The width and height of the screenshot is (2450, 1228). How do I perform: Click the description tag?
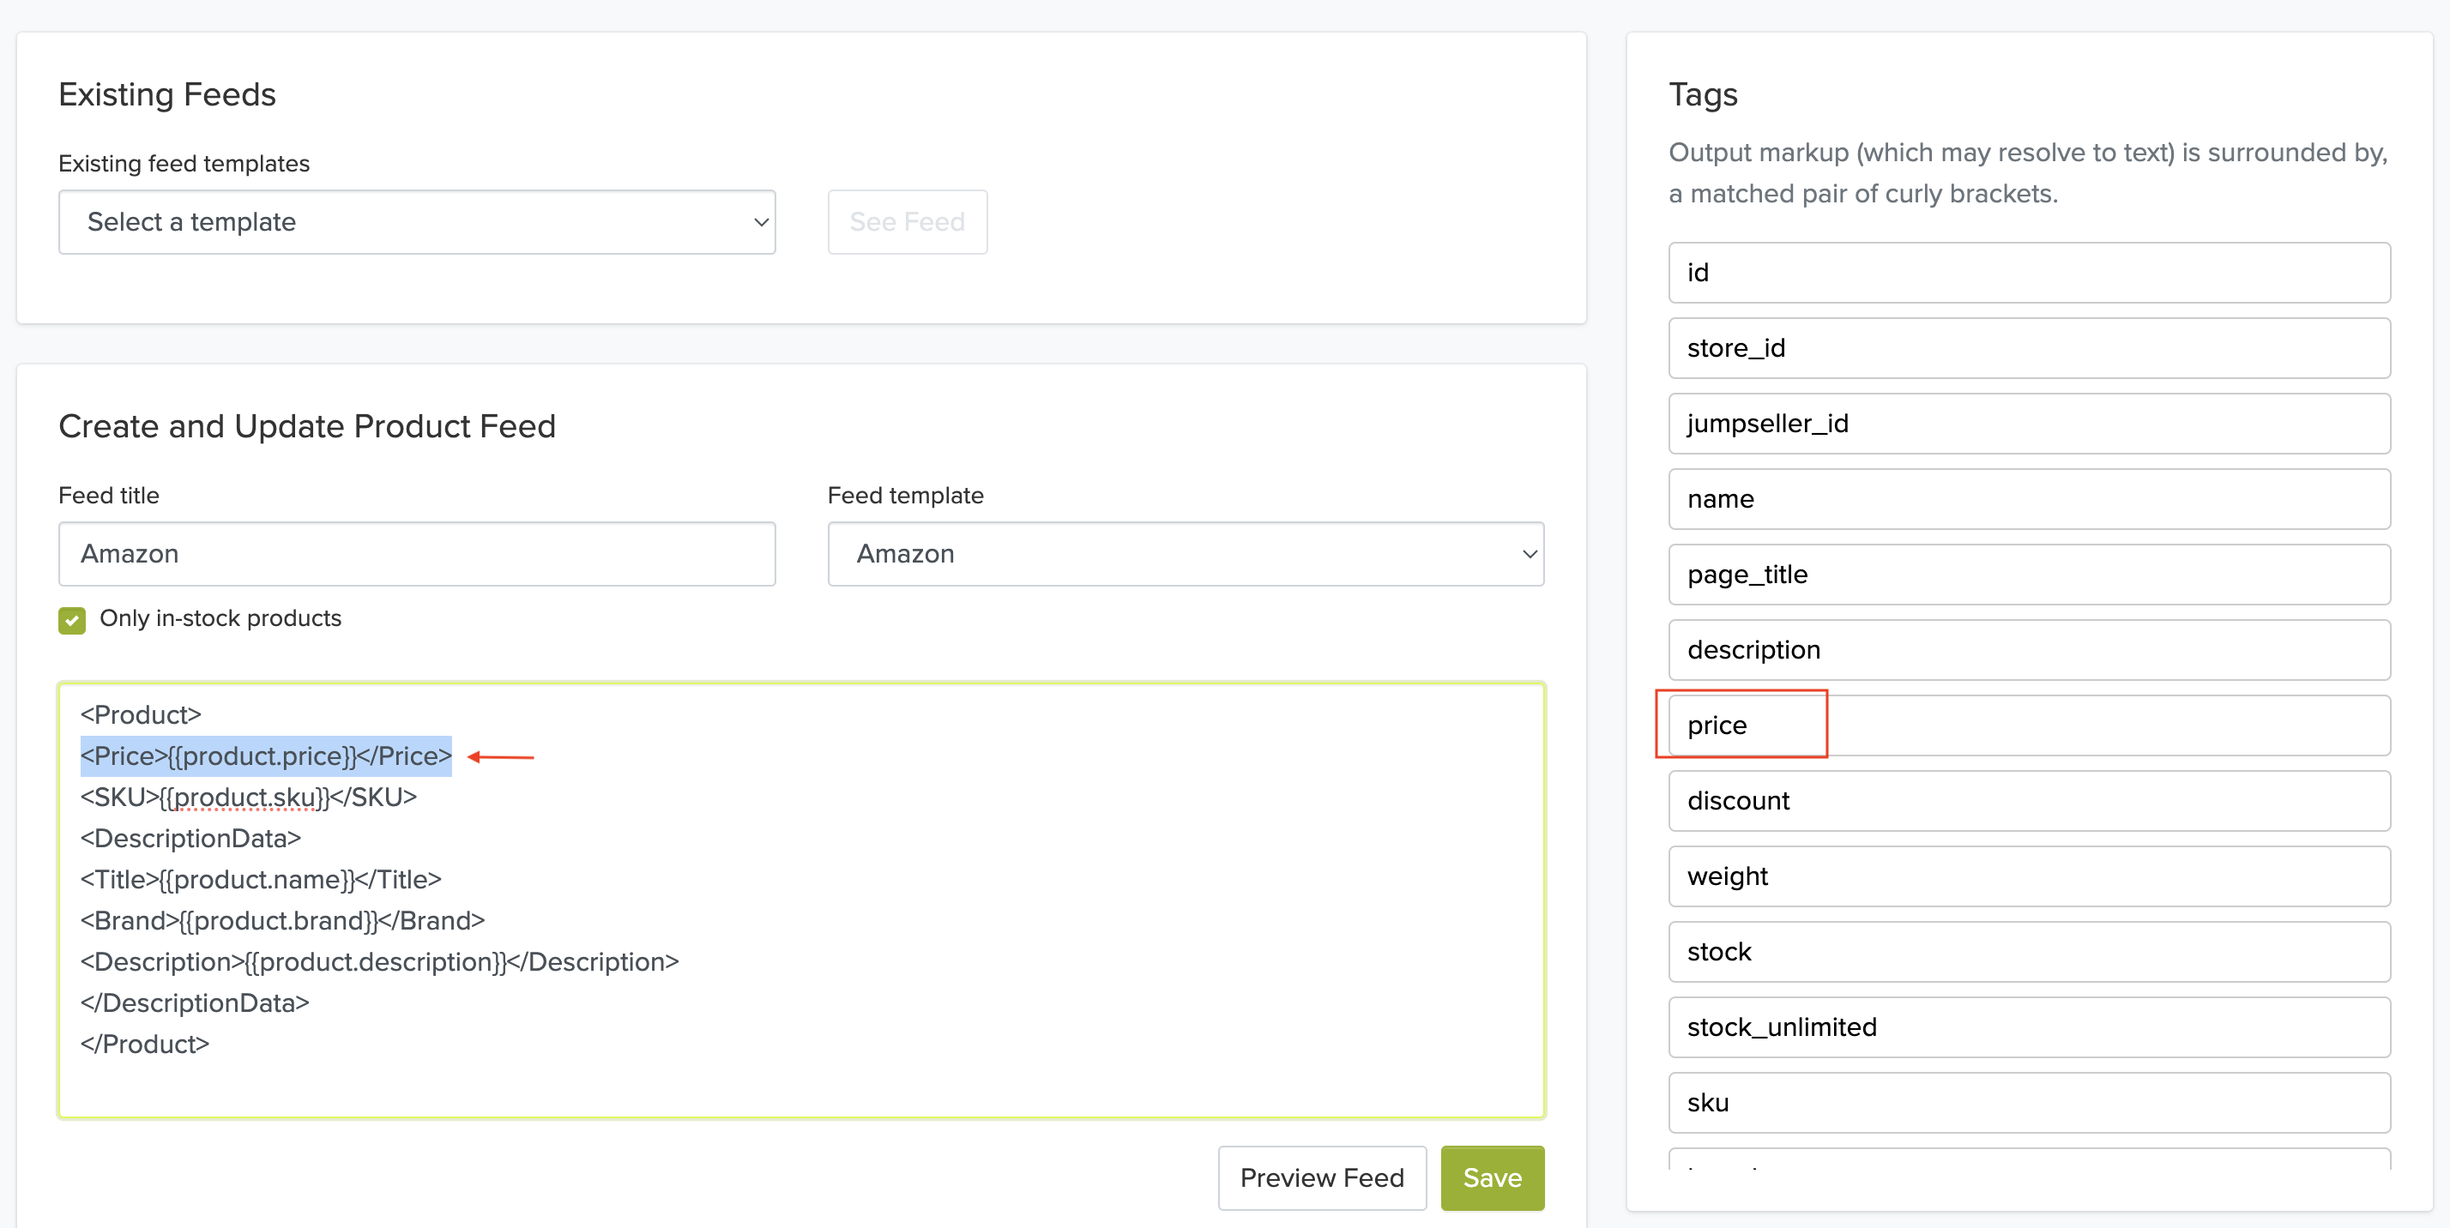pyautogui.click(x=2028, y=650)
